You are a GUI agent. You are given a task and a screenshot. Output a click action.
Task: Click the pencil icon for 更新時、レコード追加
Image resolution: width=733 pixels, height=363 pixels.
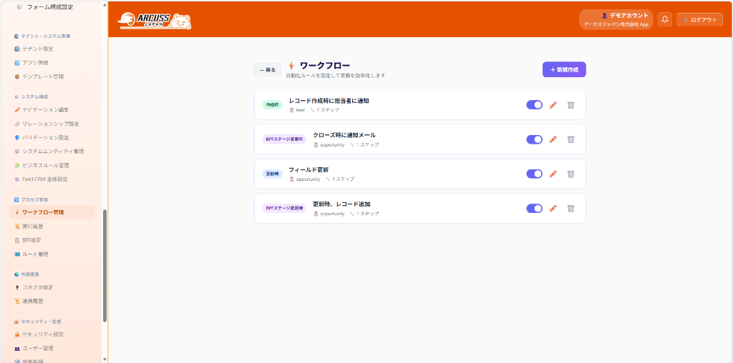click(553, 209)
